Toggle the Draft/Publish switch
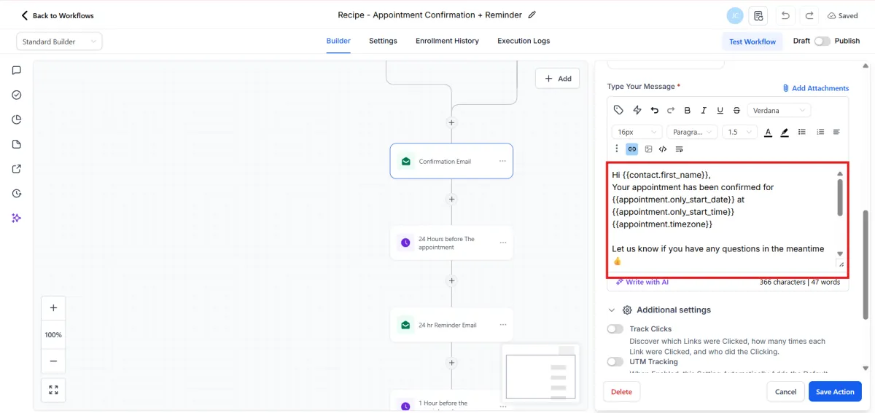 822,41
